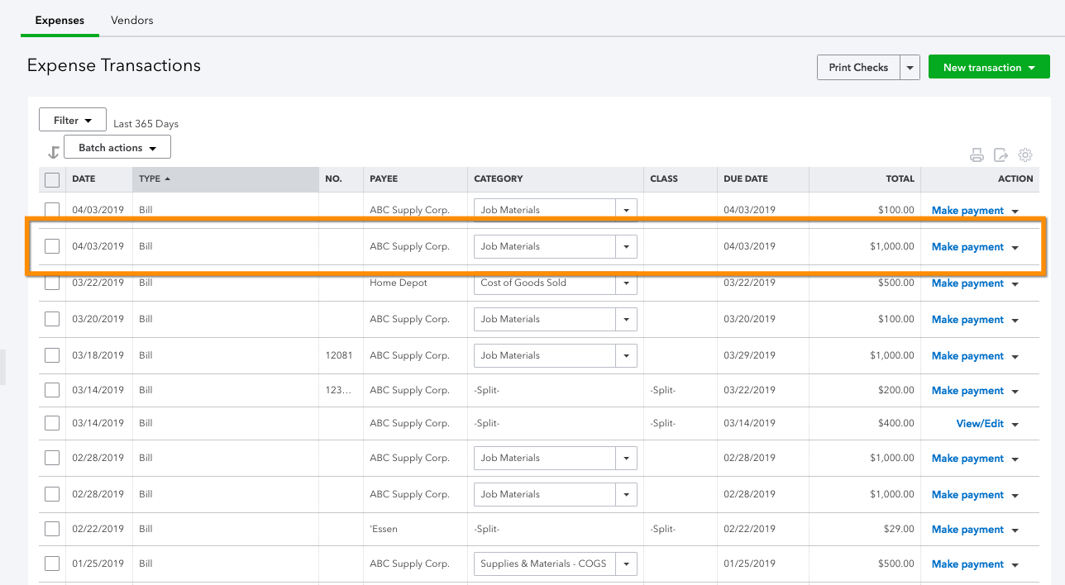Screen dimensions: 1065x585
Task: Click Make payment for the Home Depot bill
Action: [967, 283]
